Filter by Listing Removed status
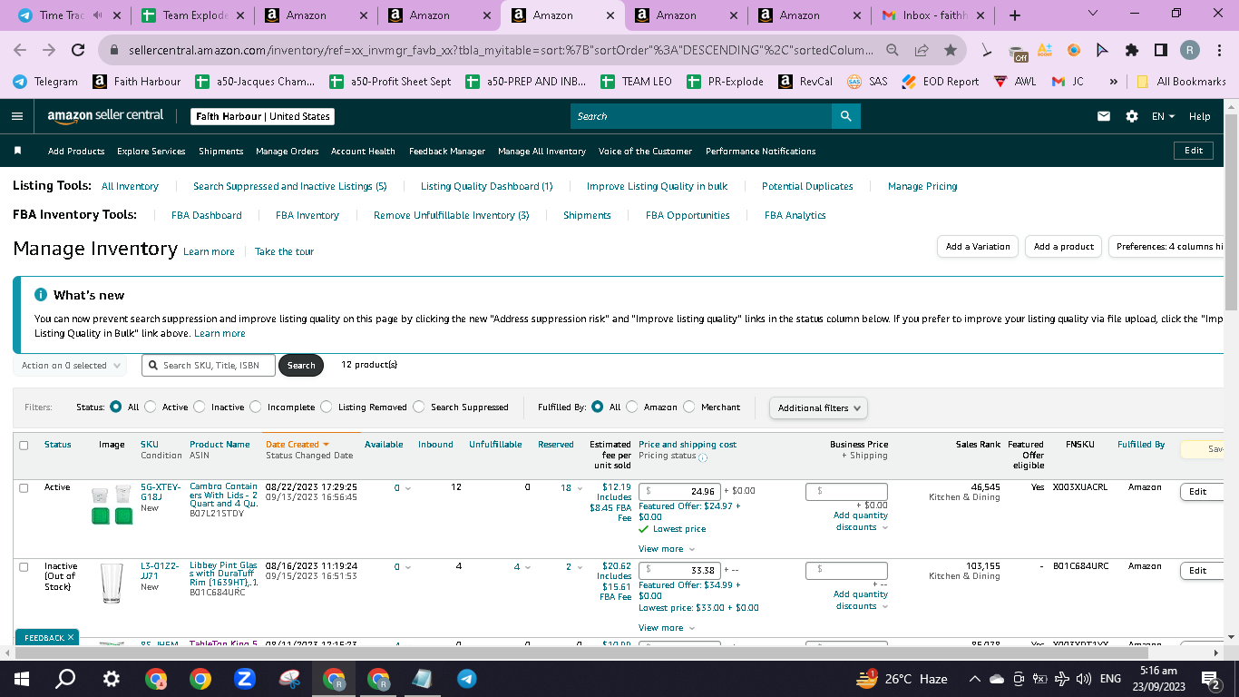The height and width of the screenshot is (697, 1239). 327,407
